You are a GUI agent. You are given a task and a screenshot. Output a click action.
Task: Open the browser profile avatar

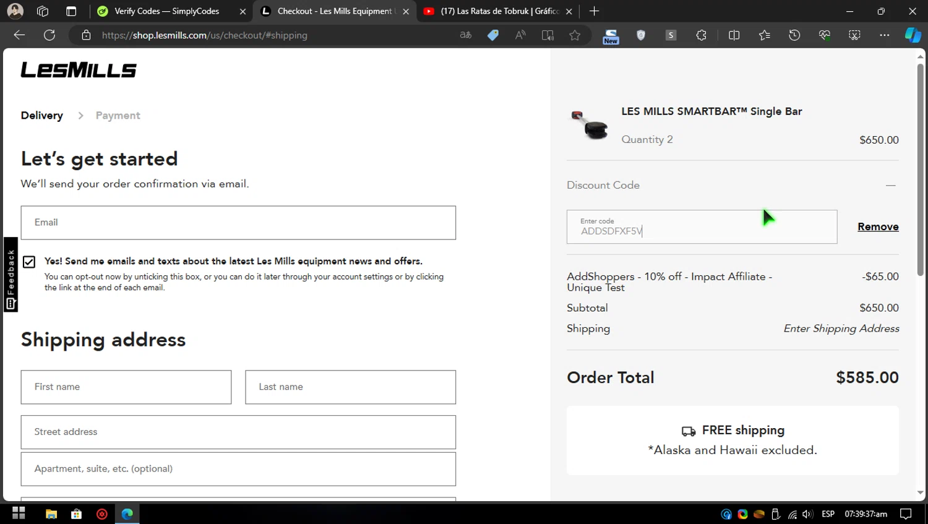[15, 11]
